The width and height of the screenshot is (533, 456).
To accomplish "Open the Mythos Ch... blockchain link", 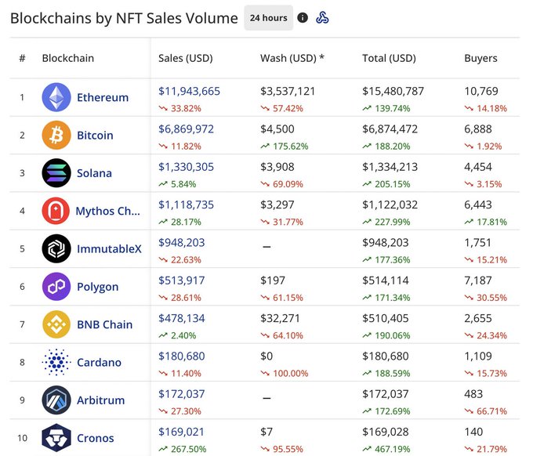I will coord(107,211).
